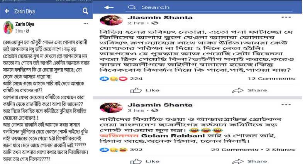View the 224 reactions on the first post
305x164 pixels.
pos(121,79)
